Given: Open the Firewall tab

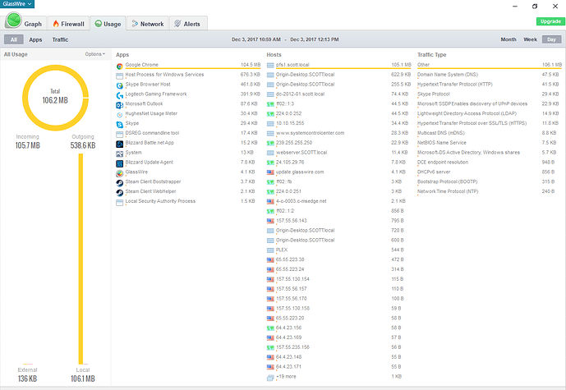Looking at the screenshot, I should (x=69, y=24).
